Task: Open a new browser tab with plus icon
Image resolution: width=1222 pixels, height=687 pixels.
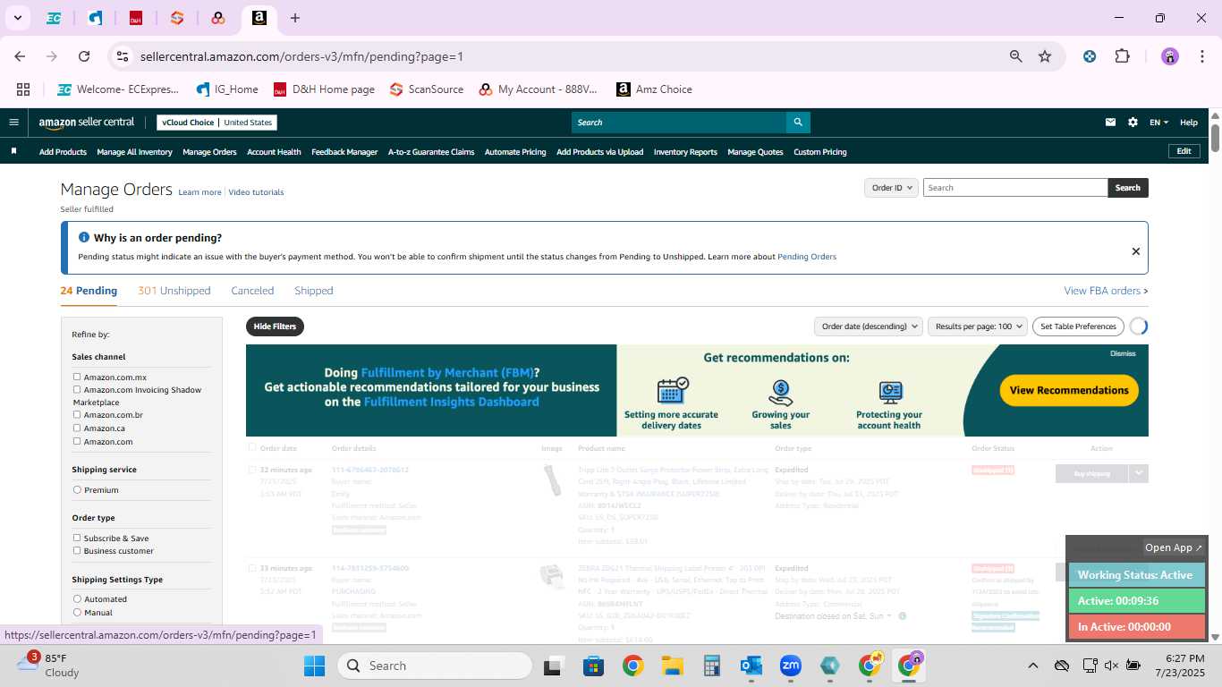Action: pos(295,18)
